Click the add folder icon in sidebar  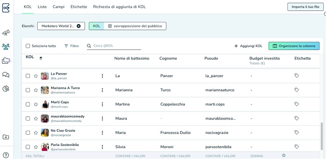point(6,137)
